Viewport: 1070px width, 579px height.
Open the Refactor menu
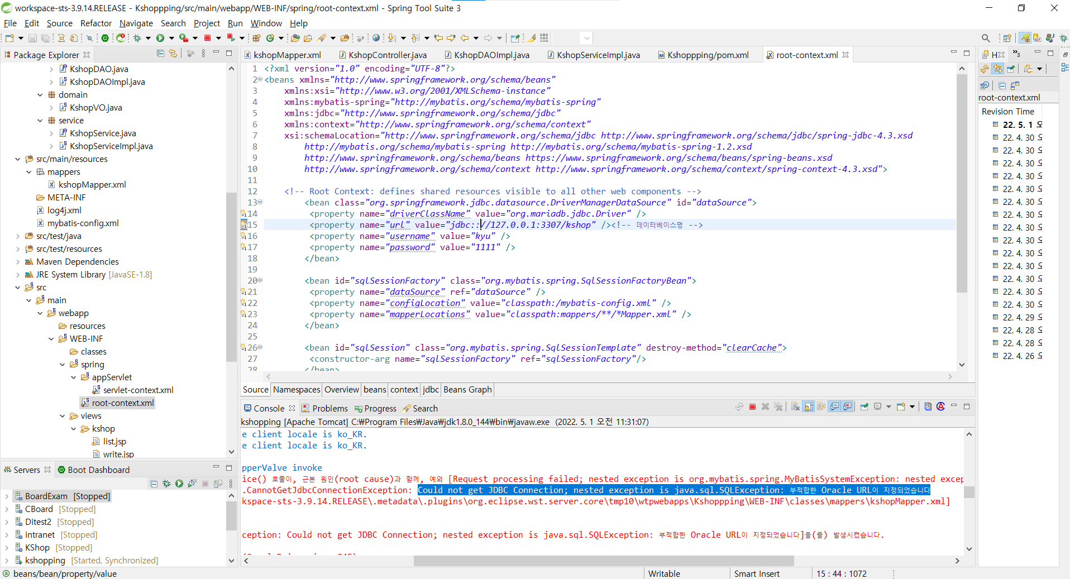(96, 23)
